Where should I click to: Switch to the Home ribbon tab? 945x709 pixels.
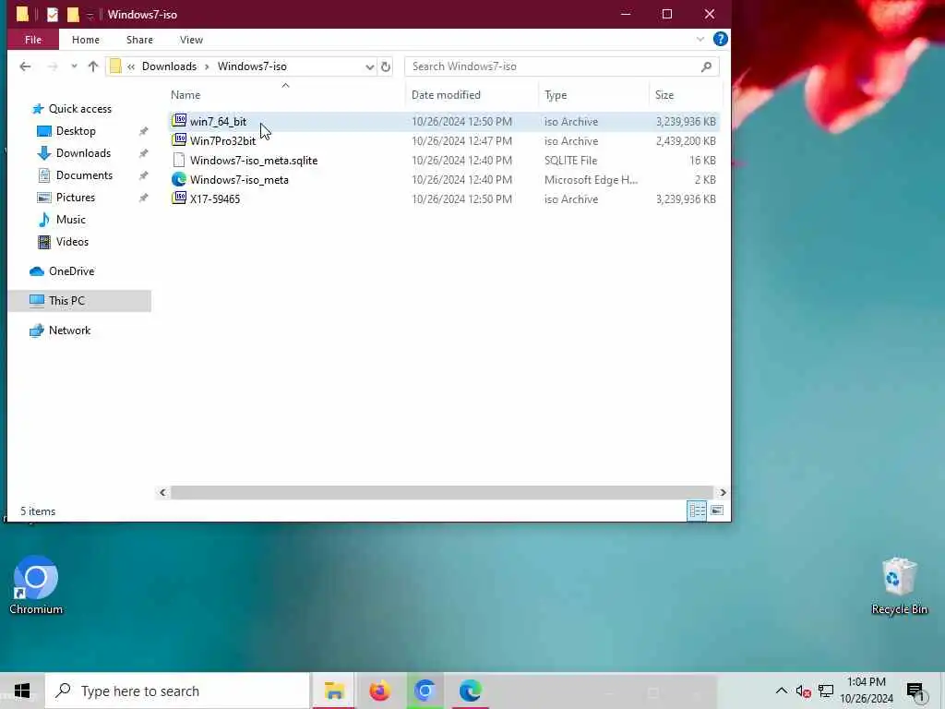pyautogui.click(x=86, y=40)
